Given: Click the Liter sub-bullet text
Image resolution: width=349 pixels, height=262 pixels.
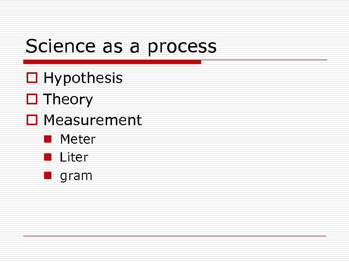Looking at the screenshot, I should click(x=74, y=157).
